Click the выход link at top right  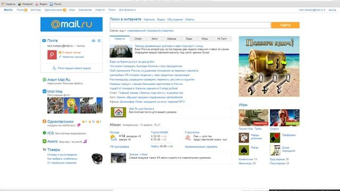pos(332,10)
